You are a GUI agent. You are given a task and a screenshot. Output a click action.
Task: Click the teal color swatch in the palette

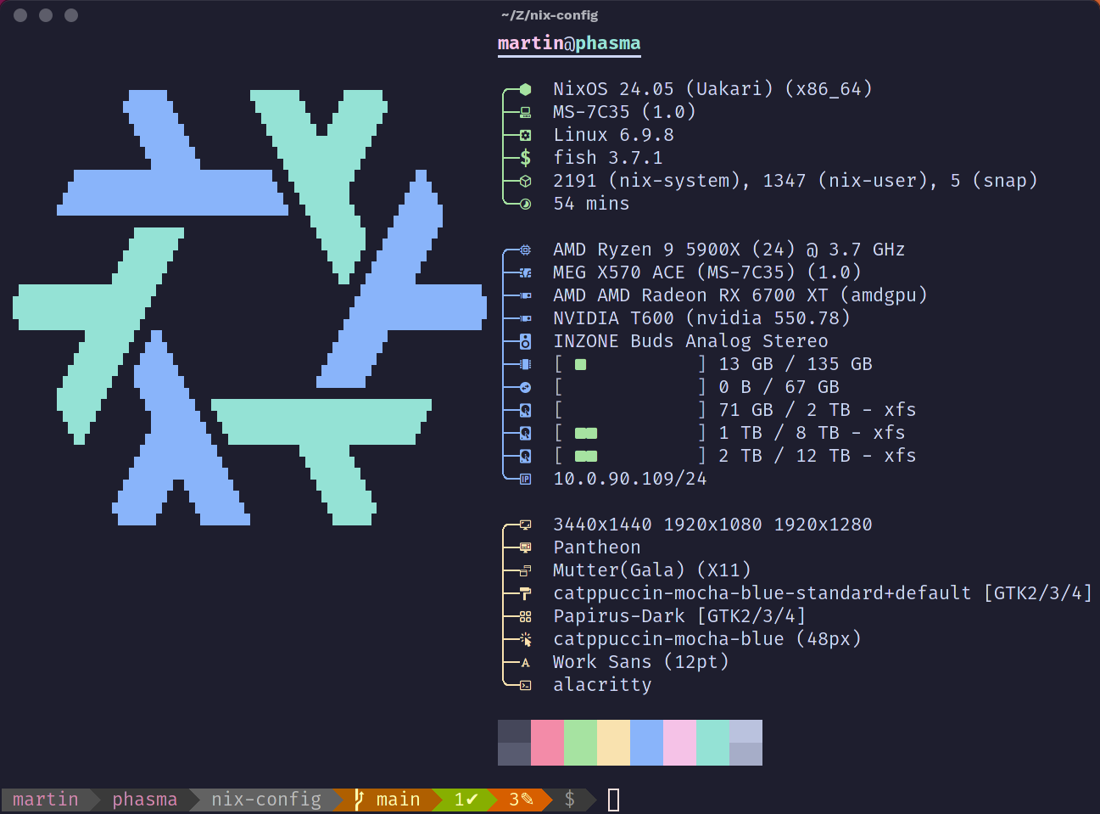[x=712, y=743]
